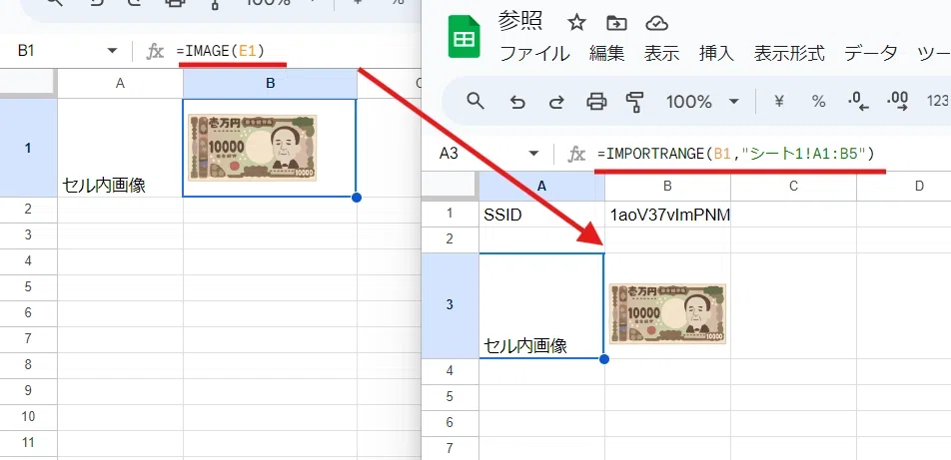Select column A header in left sheet
Viewport: 951px width, 460px height.
tap(120, 84)
